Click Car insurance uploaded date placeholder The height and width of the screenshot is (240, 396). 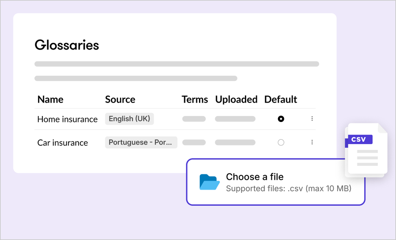235,143
